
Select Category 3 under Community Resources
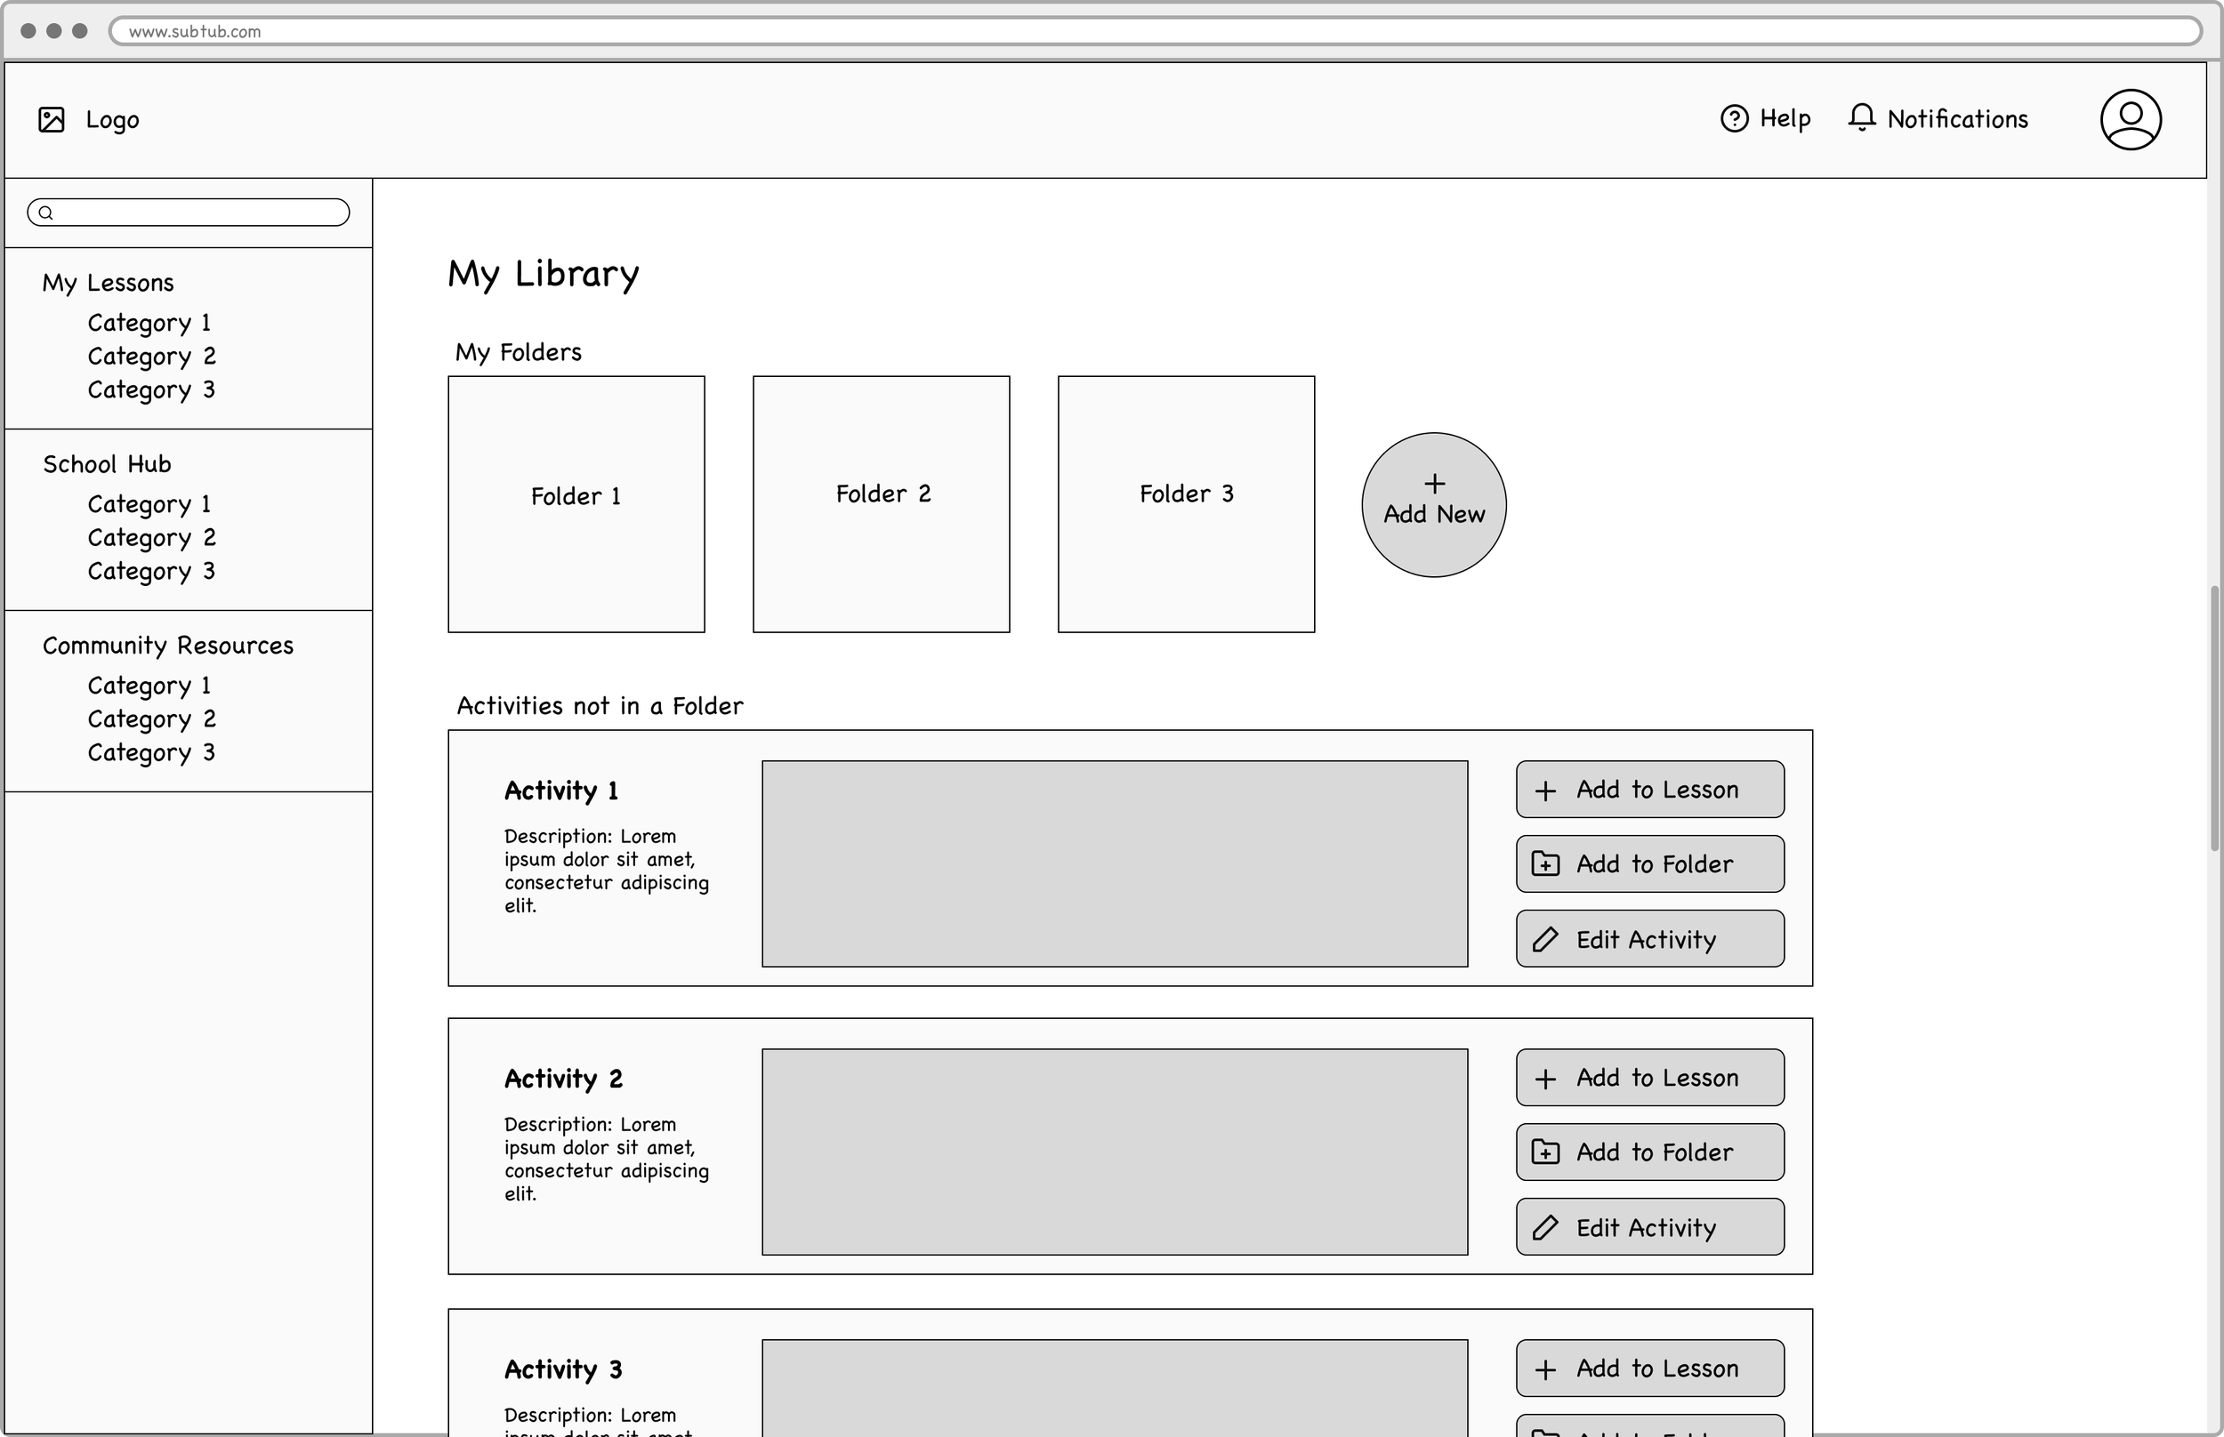[x=151, y=752]
